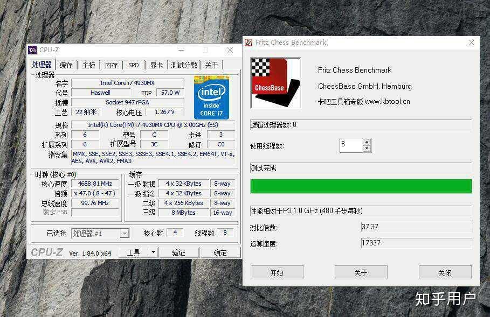The height and width of the screenshot is (317, 490).
Task: Decrease thread count with down arrow
Action: (x=367, y=149)
